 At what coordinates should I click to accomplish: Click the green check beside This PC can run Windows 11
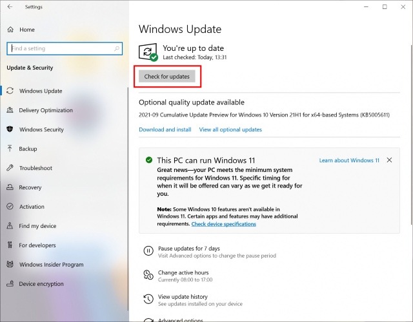pos(149,160)
